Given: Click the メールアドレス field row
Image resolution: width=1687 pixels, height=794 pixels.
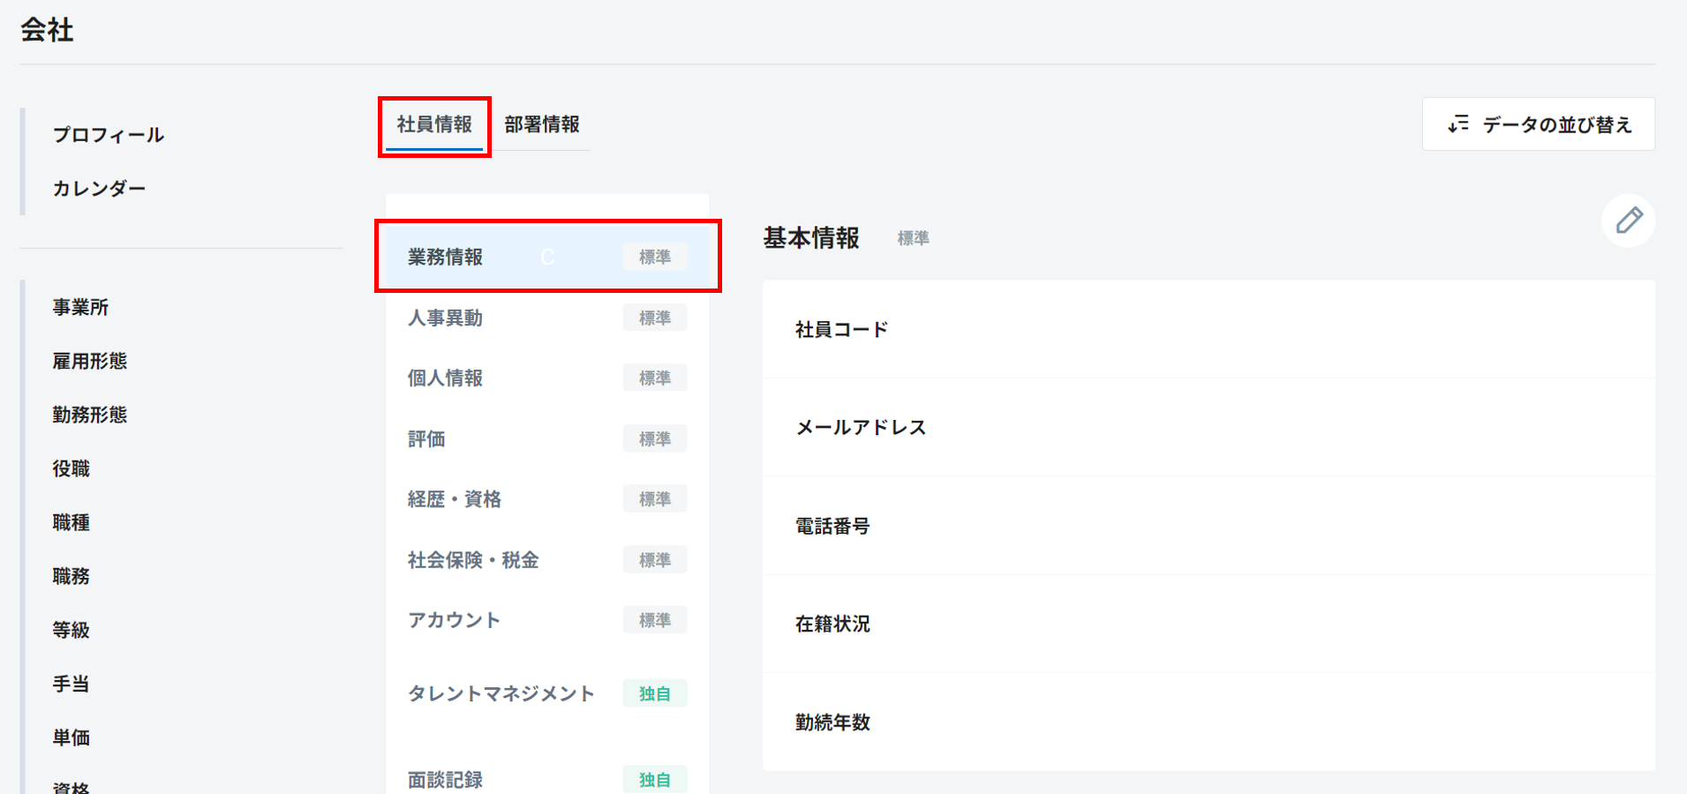Looking at the screenshot, I should click(x=1208, y=428).
